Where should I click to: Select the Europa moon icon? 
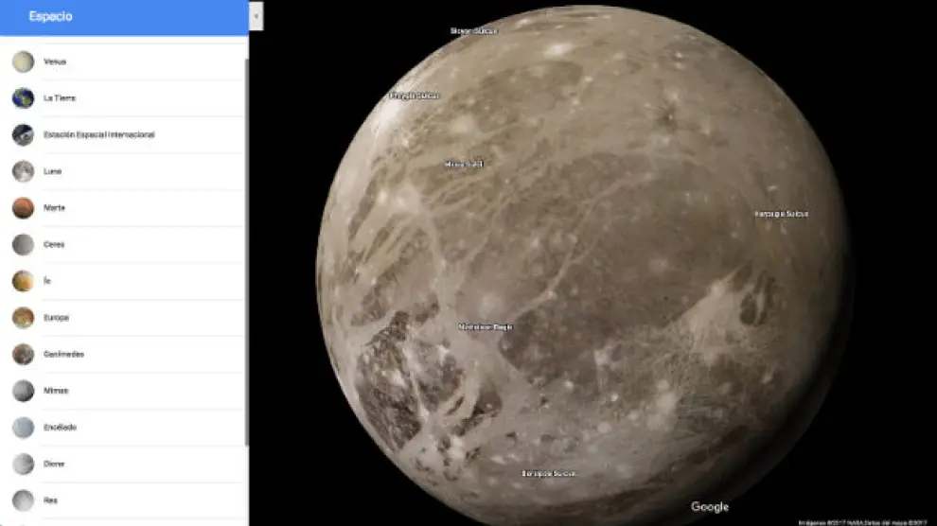pos(23,318)
